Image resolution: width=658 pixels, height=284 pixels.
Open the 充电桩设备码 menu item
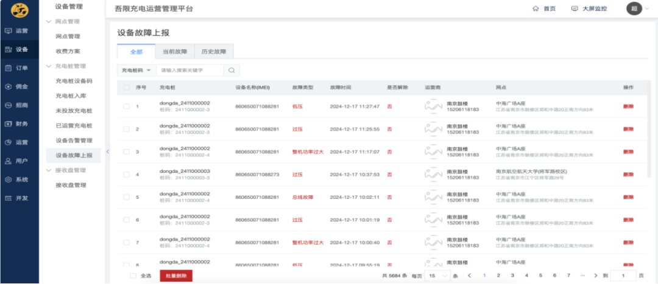point(74,81)
